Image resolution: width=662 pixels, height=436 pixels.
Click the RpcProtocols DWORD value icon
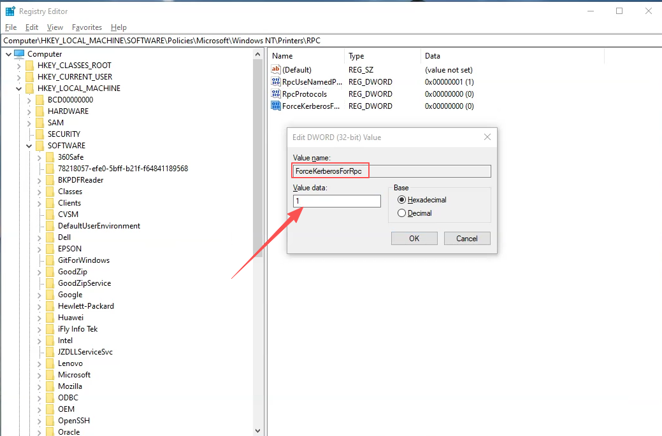point(276,94)
